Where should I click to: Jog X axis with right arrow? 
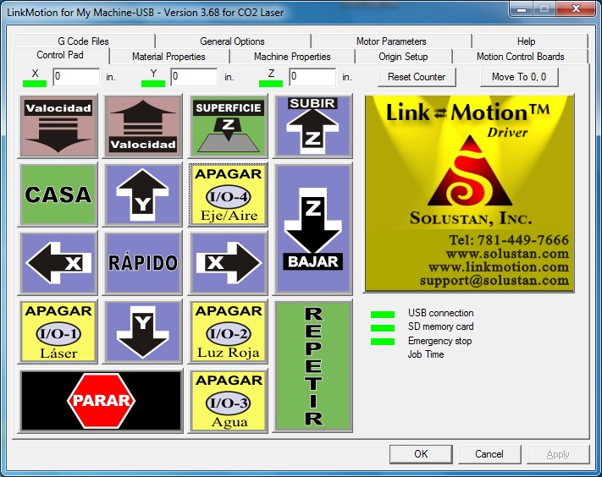[x=228, y=262]
